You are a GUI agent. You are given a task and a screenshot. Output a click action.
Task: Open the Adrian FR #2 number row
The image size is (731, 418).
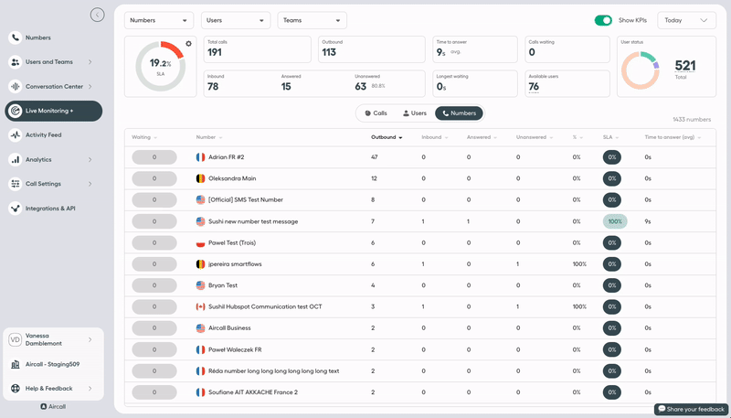tap(227, 157)
